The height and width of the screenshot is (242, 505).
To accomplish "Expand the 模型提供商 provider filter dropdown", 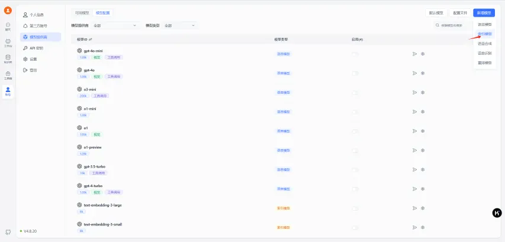I will point(115,25).
